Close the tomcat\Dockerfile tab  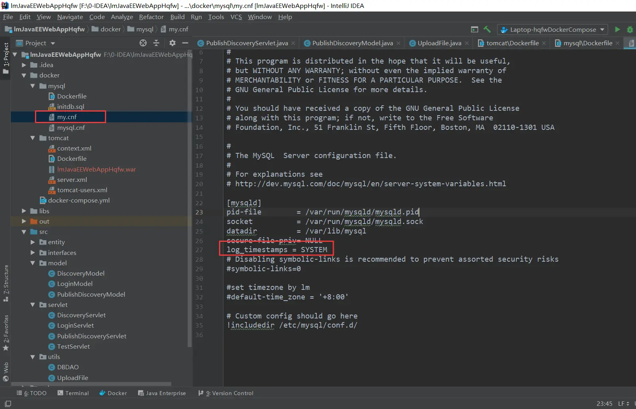pos(544,43)
